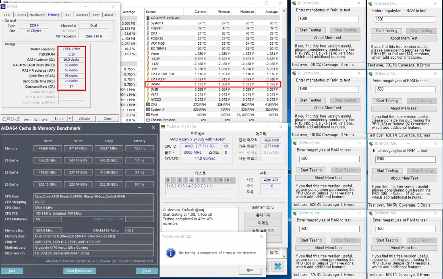The width and height of the screenshot is (443, 279).
Task: Click the sensor list scroll-down arrow
Action: click(284, 256)
